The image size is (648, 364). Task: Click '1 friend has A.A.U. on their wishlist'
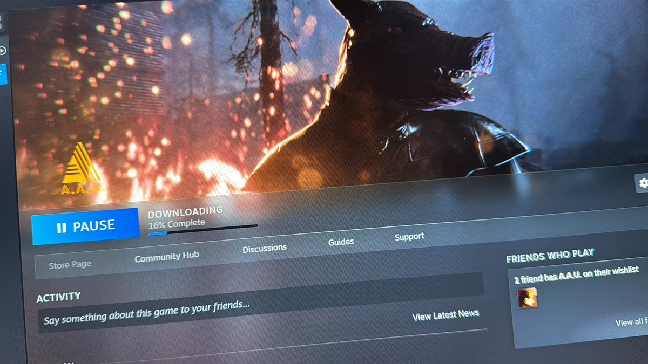pyautogui.click(x=576, y=274)
